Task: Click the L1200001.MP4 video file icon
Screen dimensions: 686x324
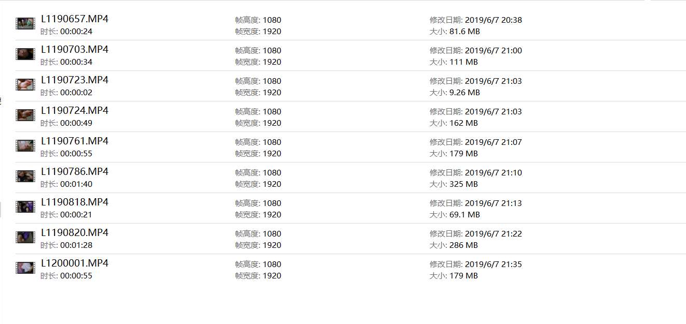Action: point(25,268)
